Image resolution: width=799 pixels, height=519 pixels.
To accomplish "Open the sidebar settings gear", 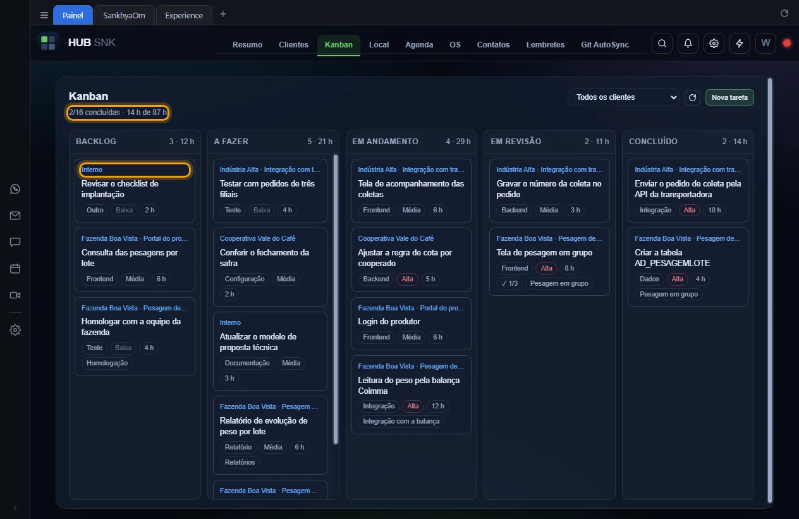I will tap(15, 330).
